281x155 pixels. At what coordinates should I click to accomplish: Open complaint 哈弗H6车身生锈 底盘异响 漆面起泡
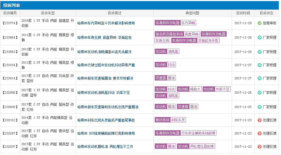(104, 37)
